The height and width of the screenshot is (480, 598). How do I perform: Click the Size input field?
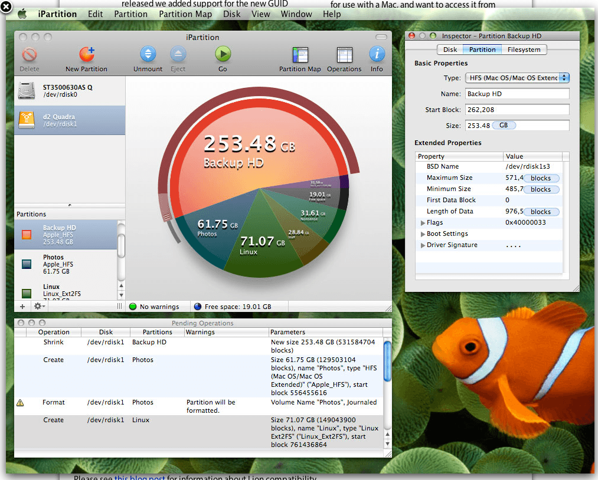point(517,126)
